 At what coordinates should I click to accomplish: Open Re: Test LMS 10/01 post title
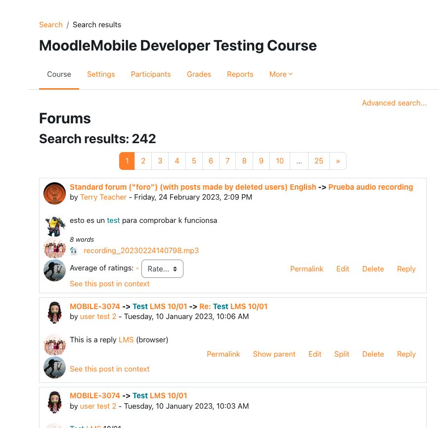[x=233, y=306]
